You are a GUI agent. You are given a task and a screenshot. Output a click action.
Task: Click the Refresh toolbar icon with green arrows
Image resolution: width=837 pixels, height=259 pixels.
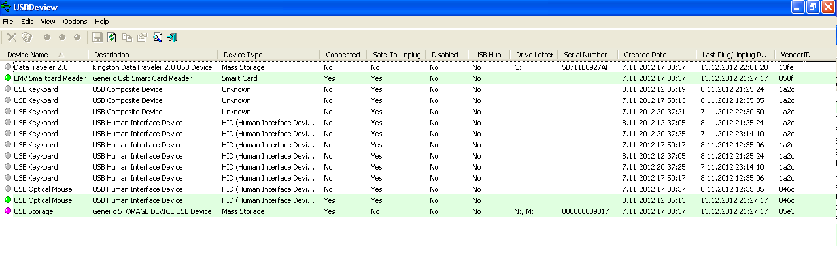(112, 37)
